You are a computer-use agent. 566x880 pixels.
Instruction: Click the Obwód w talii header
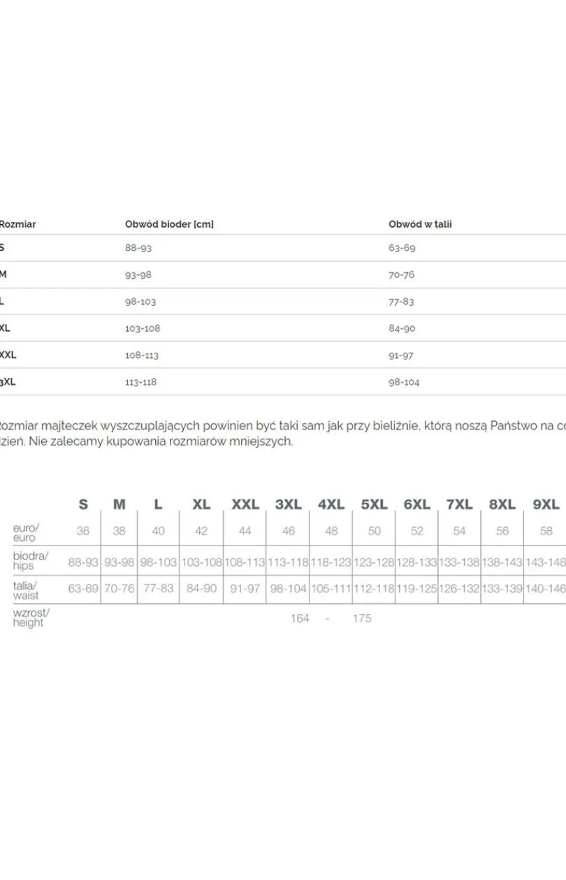pos(420,224)
